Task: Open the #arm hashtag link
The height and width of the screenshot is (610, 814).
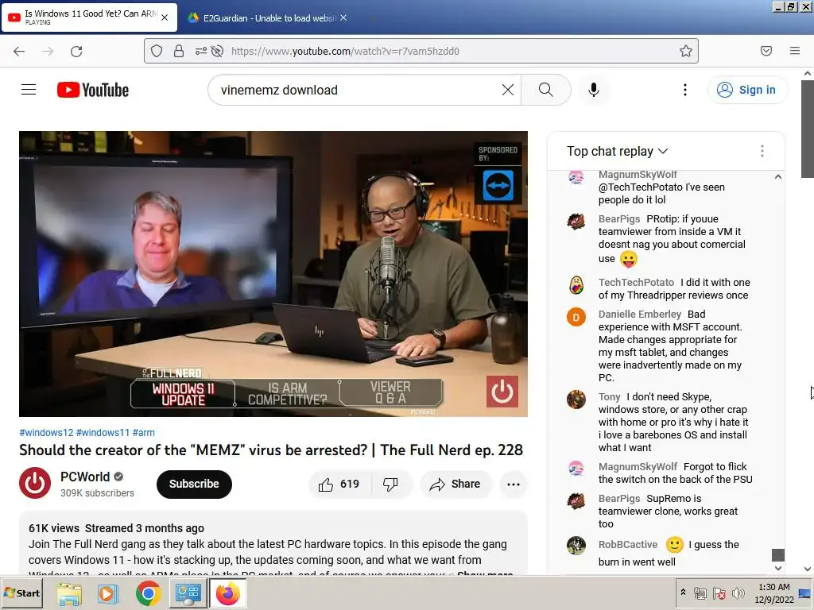Action: click(143, 433)
